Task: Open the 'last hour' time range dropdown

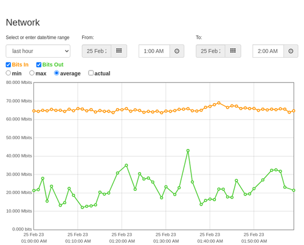Action: click(38, 51)
